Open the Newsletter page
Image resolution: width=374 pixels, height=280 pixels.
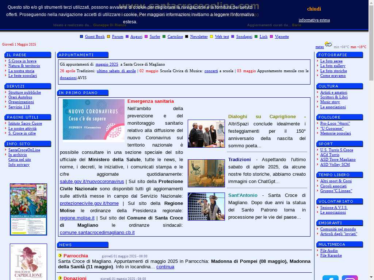(x=199, y=36)
